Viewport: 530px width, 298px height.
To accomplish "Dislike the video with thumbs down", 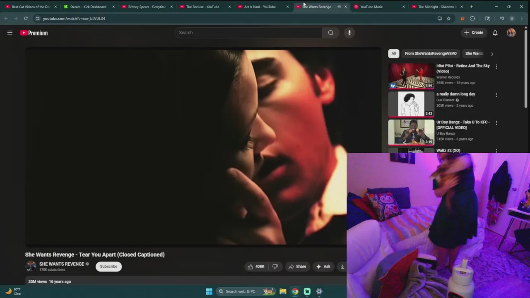I will tap(275, 267).
